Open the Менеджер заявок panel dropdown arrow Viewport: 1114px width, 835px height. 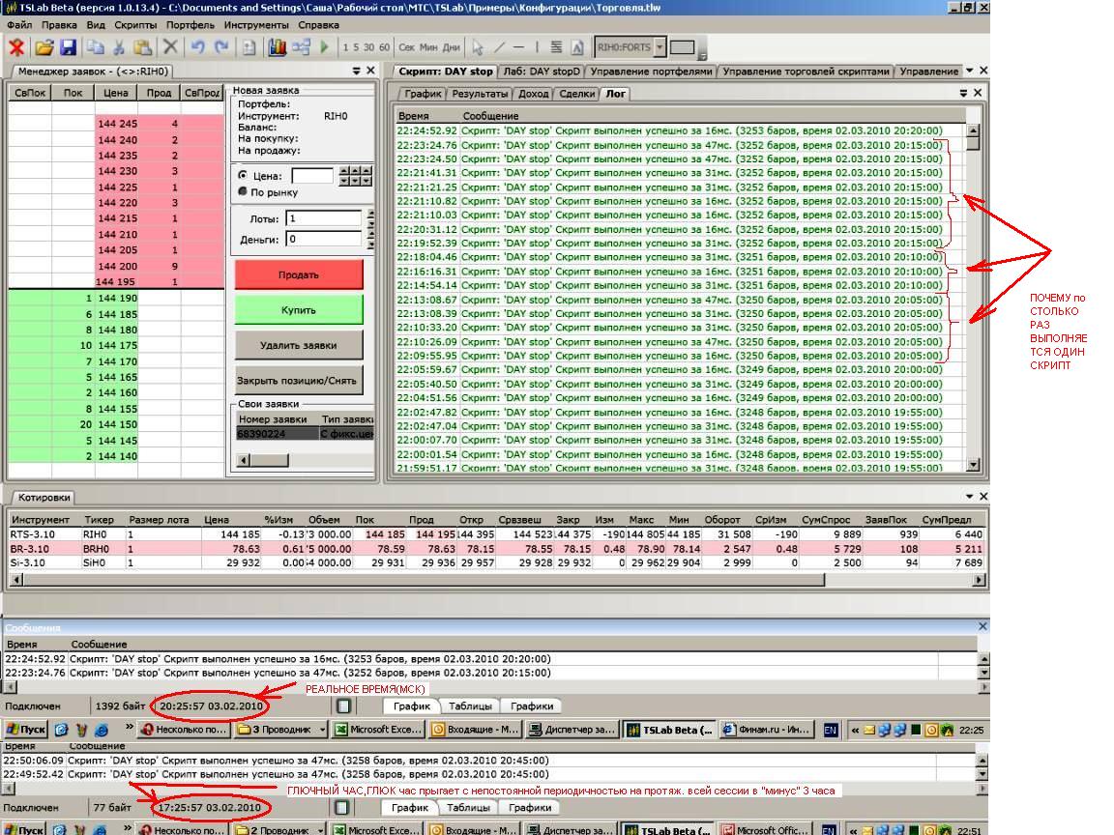coord(355,71)
